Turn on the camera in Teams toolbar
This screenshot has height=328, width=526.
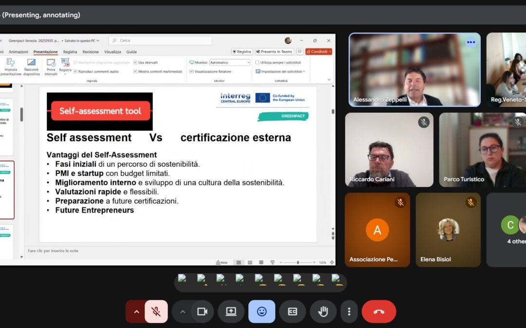202,311
